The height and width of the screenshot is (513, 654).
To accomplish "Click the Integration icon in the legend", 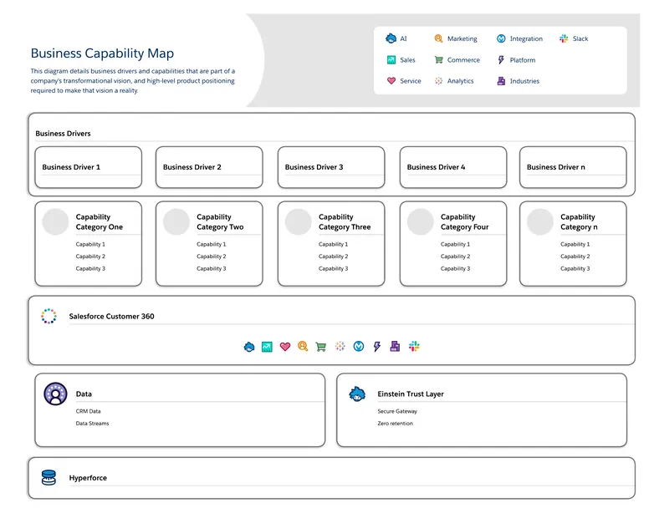I will pos(501,38).
